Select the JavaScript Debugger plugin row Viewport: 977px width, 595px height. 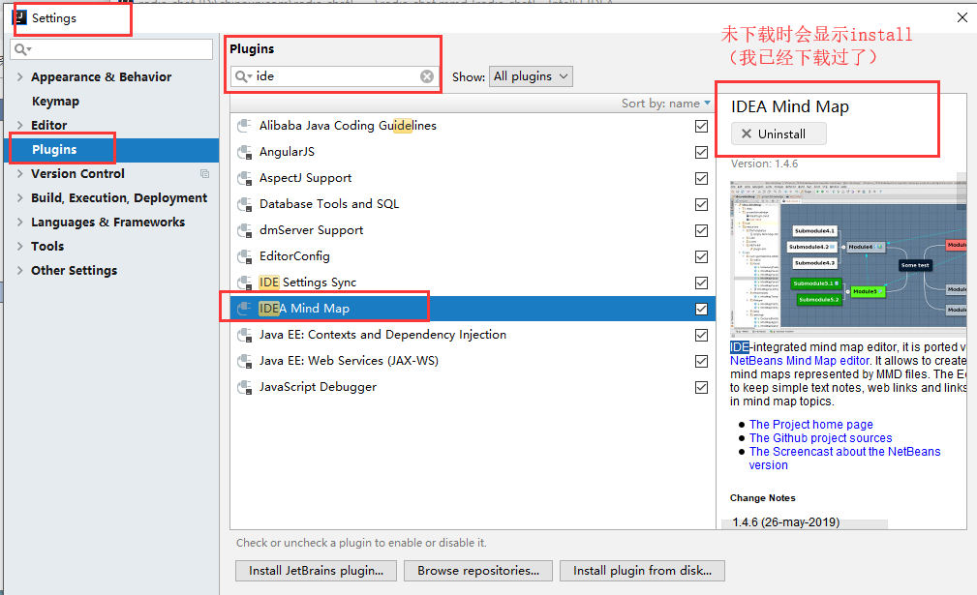click(x=473, y=387)
